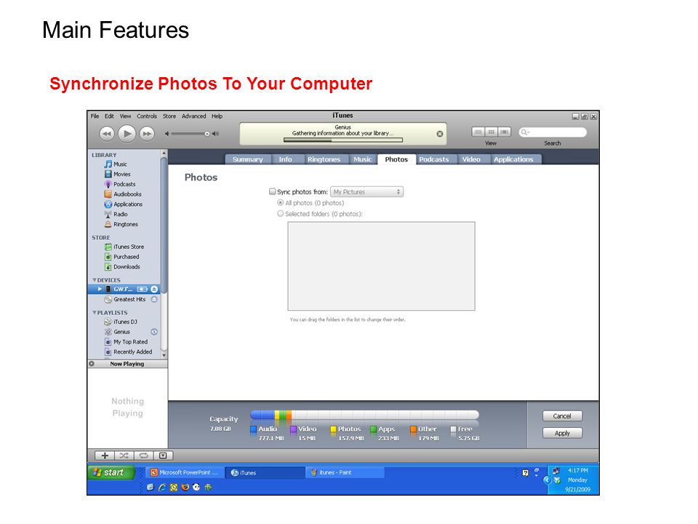Click the Next track fast-forward button
698x524 pixels.
click(147, 134)
